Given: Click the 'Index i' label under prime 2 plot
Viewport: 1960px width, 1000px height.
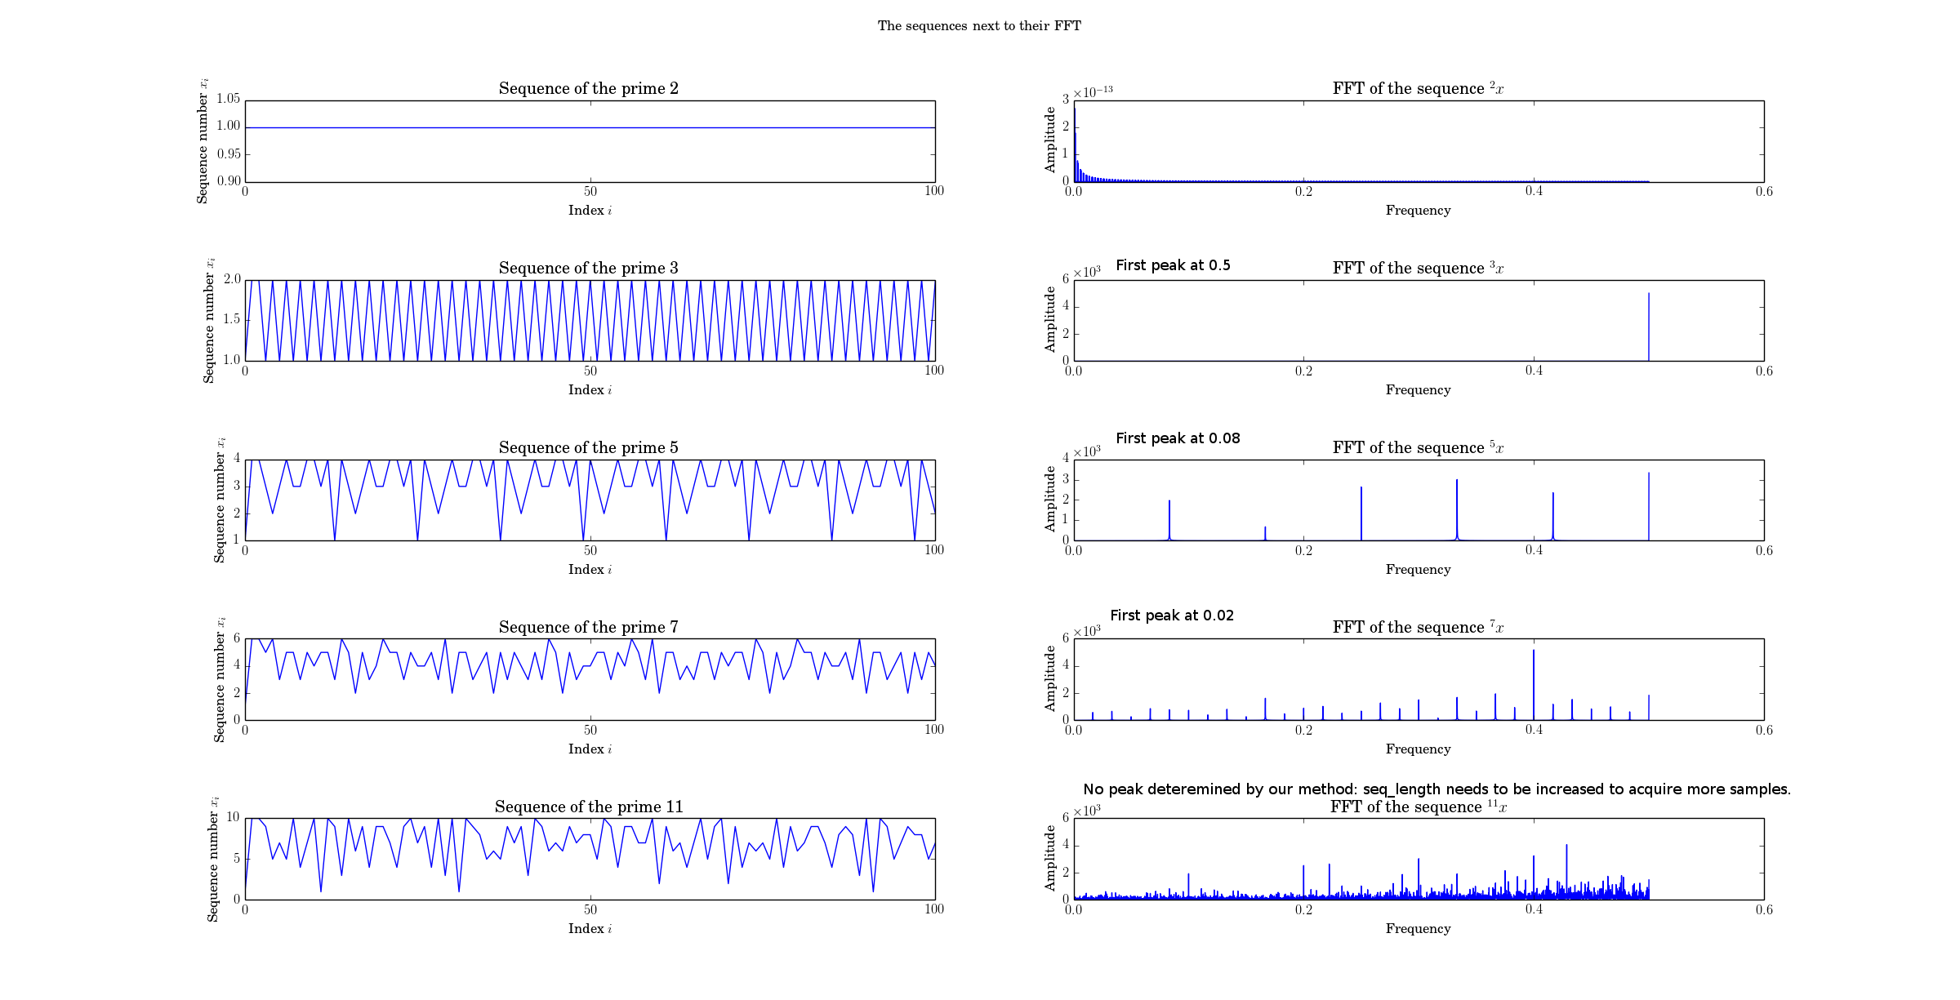Looking at the screenshot, I should [590, 211].
